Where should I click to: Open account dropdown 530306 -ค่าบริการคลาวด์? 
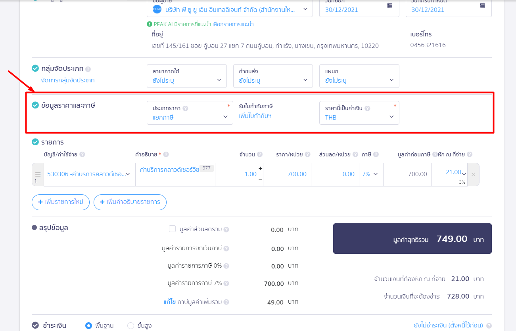(90, 174)
